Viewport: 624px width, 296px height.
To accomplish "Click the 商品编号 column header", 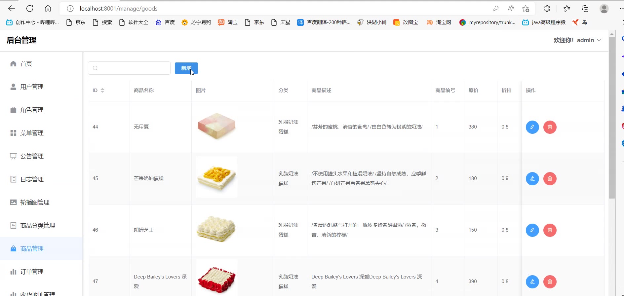I will pos(445,91).
